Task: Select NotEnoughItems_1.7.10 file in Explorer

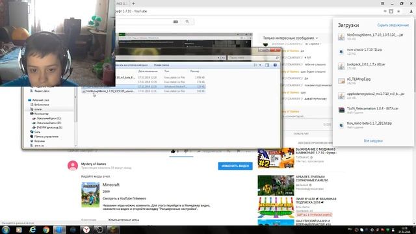Action: click(143, 91)
